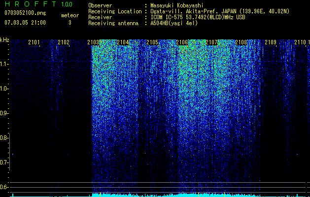Image resolution: width=310 pixels, height=197 pixels.
Task: Click the 0.8 kHz frequency label
Action: (4, 138)
